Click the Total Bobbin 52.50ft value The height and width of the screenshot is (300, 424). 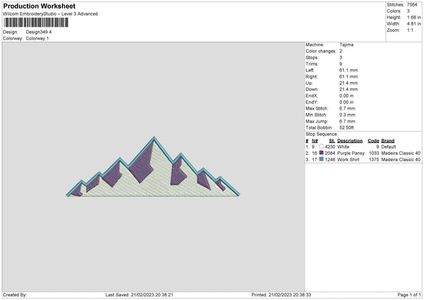(x=347, y=128)
